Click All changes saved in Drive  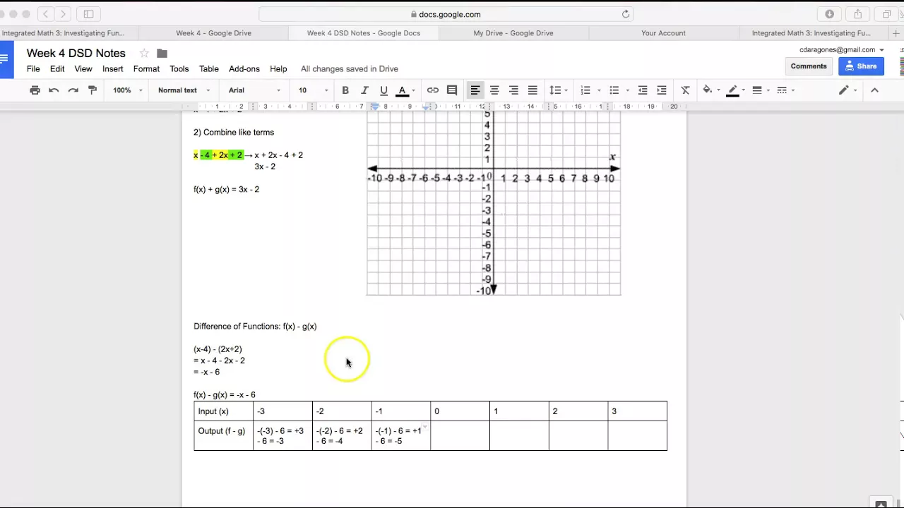click(x=350, y=69)
